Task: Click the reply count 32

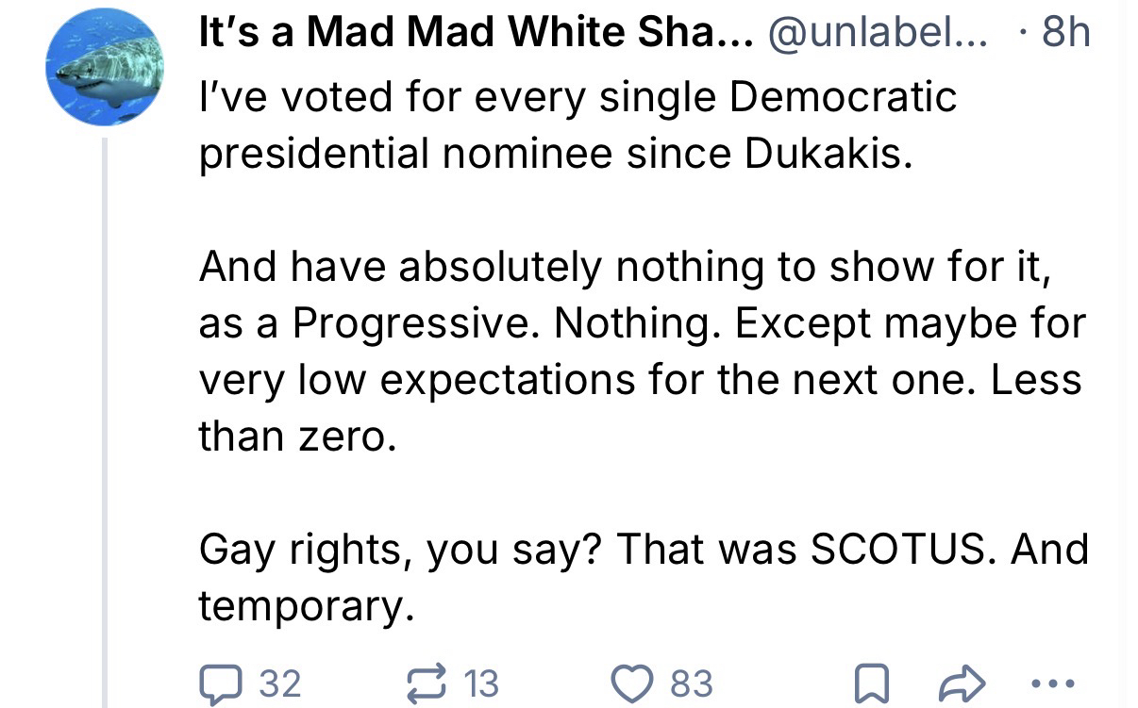Action: pyautogui.click(x=278, y=683)
